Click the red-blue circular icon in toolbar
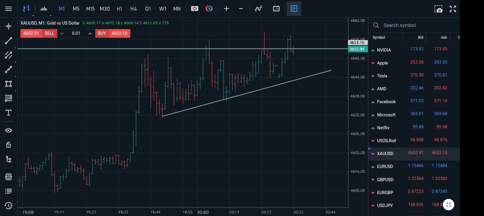484x216 pixels. coord(209,9)
